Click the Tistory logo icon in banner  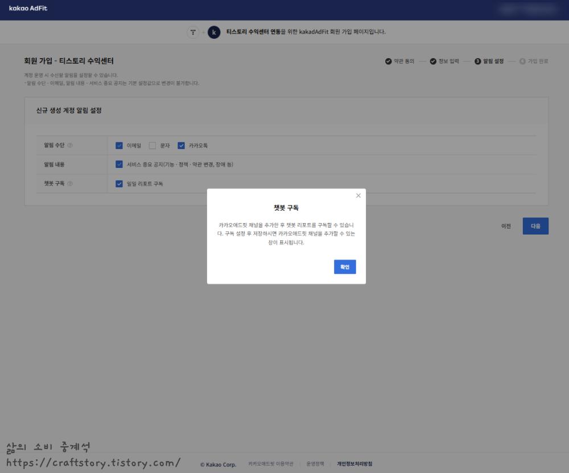tap(193, 32)
